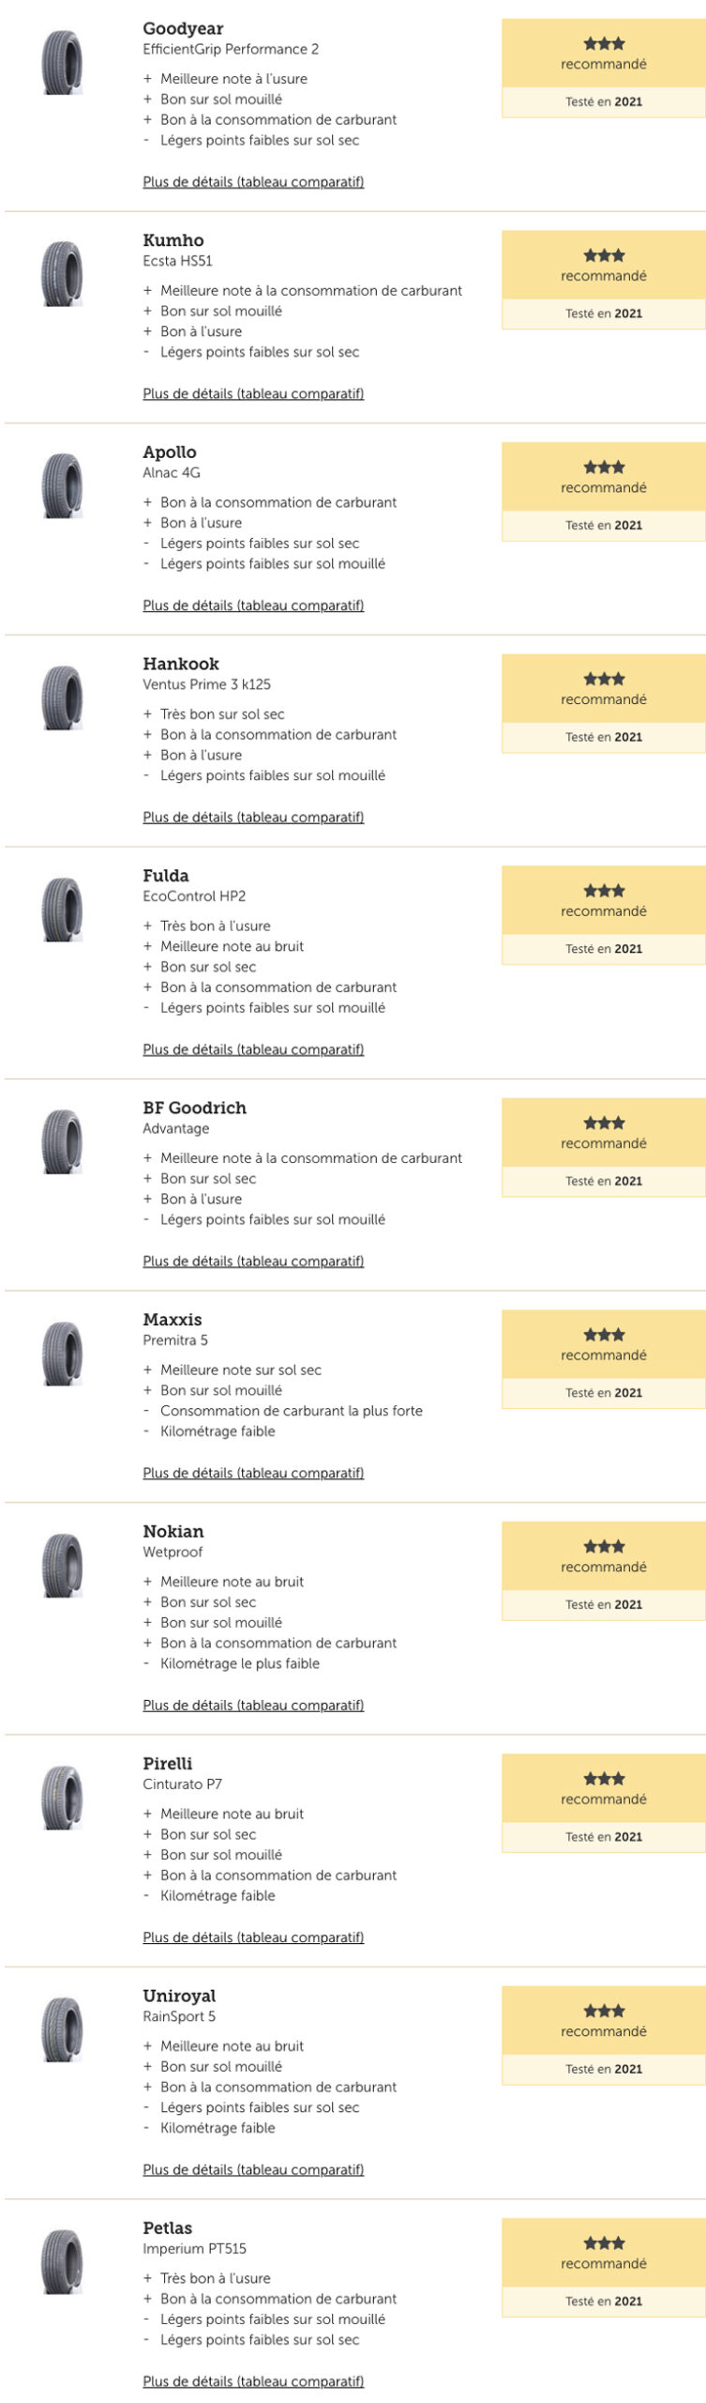Click the Goodyear tire thumbnail image
Image resolution: width=706 pixels, height=2403 pixels.
pos(62,63)
